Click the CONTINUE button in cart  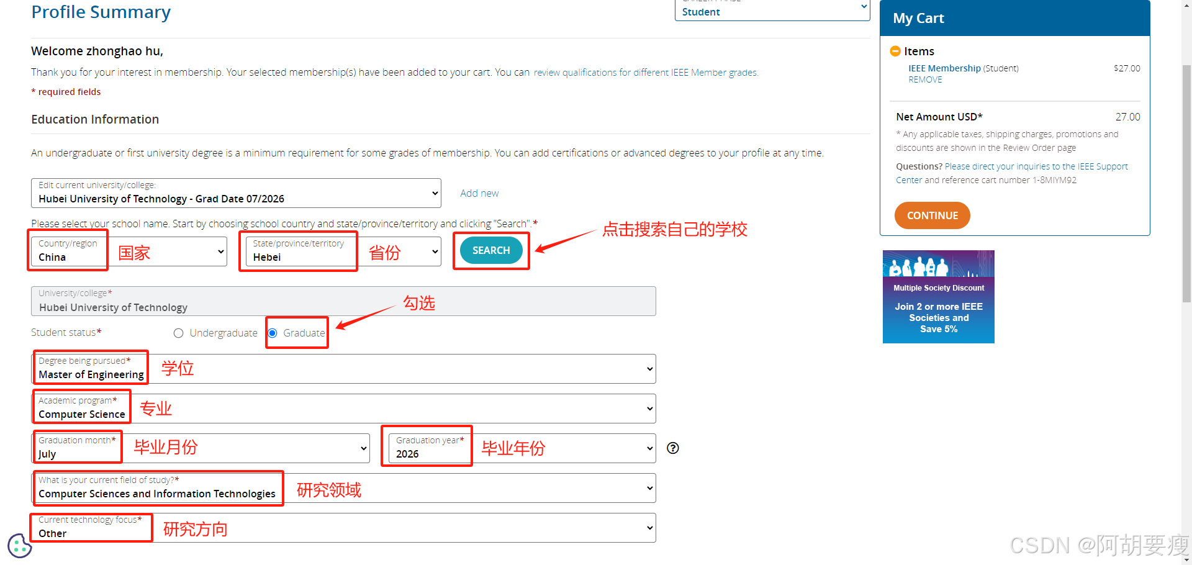(932, 215)
